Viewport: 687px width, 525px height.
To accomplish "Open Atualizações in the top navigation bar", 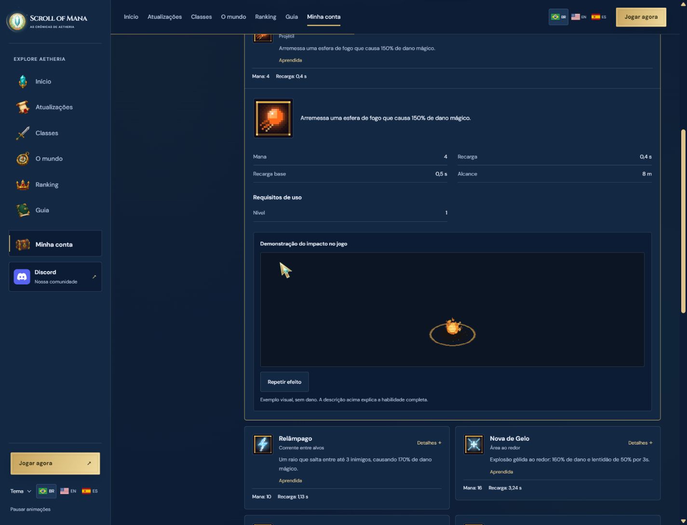I will tap(164, 17).
